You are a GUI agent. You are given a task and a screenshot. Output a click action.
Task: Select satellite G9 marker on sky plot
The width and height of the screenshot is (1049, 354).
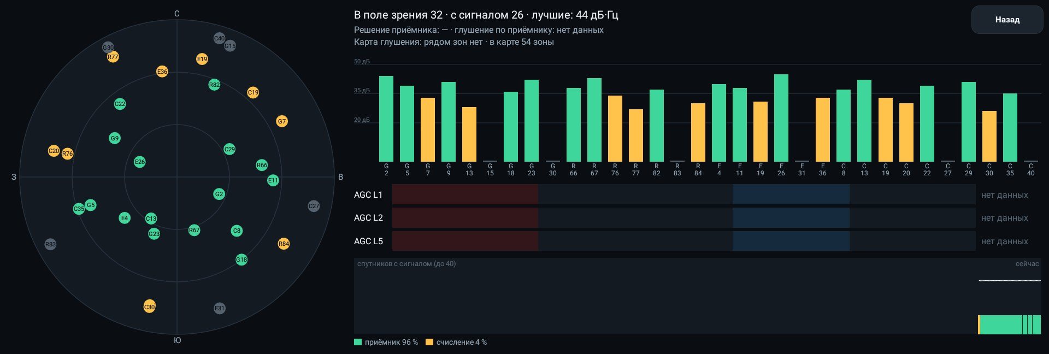(x=115, y=138)
